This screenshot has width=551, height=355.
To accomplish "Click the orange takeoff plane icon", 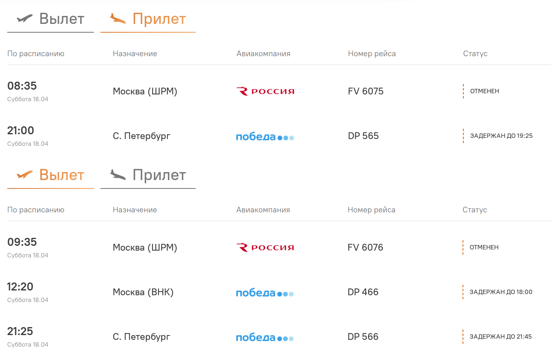I will pyautogui.click(x=25, y=175).
